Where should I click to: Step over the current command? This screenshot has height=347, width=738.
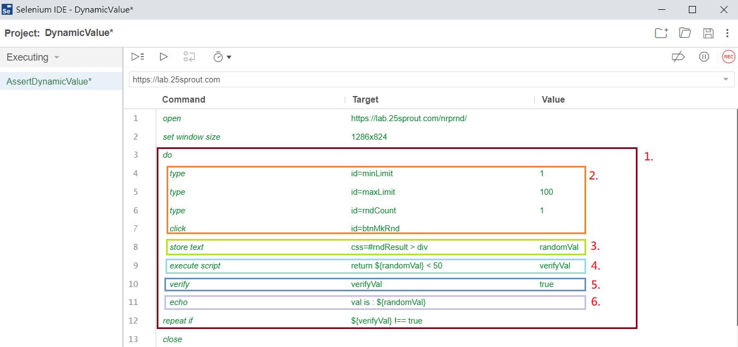189,57
